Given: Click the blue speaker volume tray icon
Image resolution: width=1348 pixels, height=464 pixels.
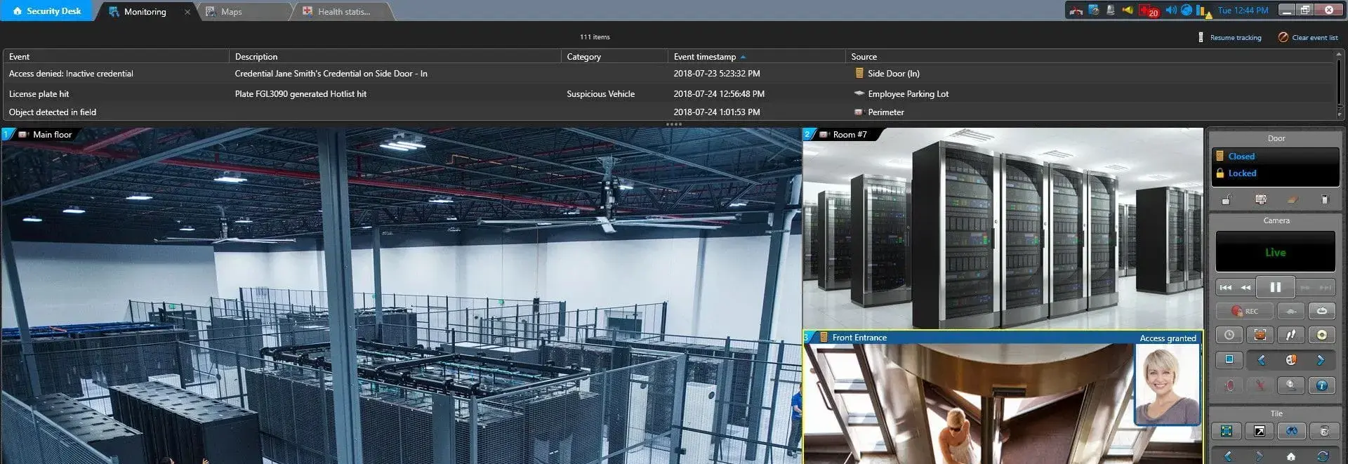Looking at the screenshot, I should (1170, 11).
